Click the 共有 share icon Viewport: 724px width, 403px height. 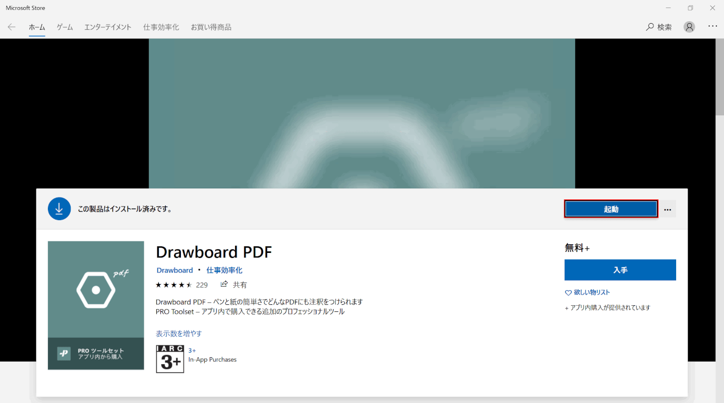pyautogui.click(x=224, y=284)
